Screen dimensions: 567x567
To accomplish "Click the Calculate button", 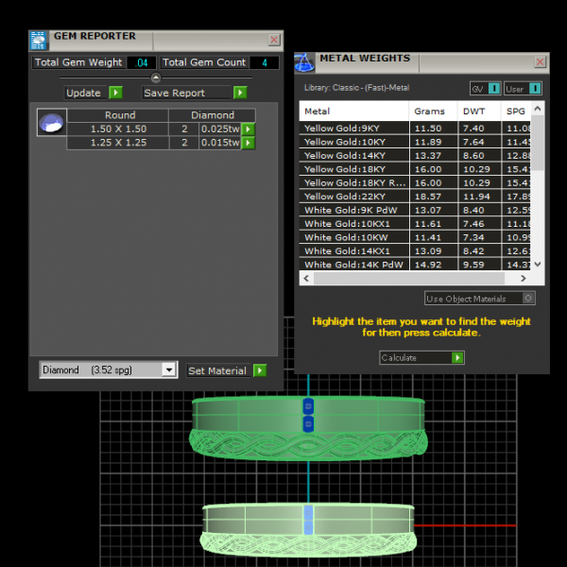I will 416,357.
